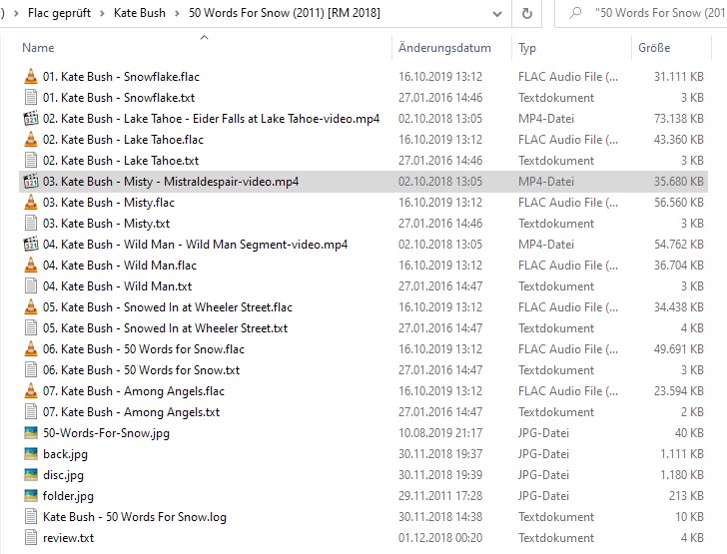Expand chevron after Kate Bush breadcrumb
This screenshot has height=554, width=727.
coord(177,13)
